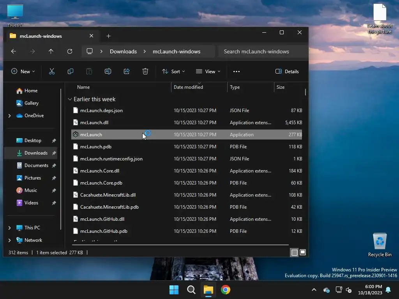The height and width of the screenshot is (299, 399).
Task: Open clock and date in taskbar
Action: 370,290
